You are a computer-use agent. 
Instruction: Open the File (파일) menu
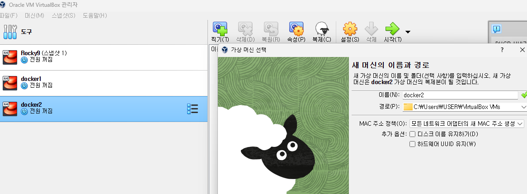9,15
